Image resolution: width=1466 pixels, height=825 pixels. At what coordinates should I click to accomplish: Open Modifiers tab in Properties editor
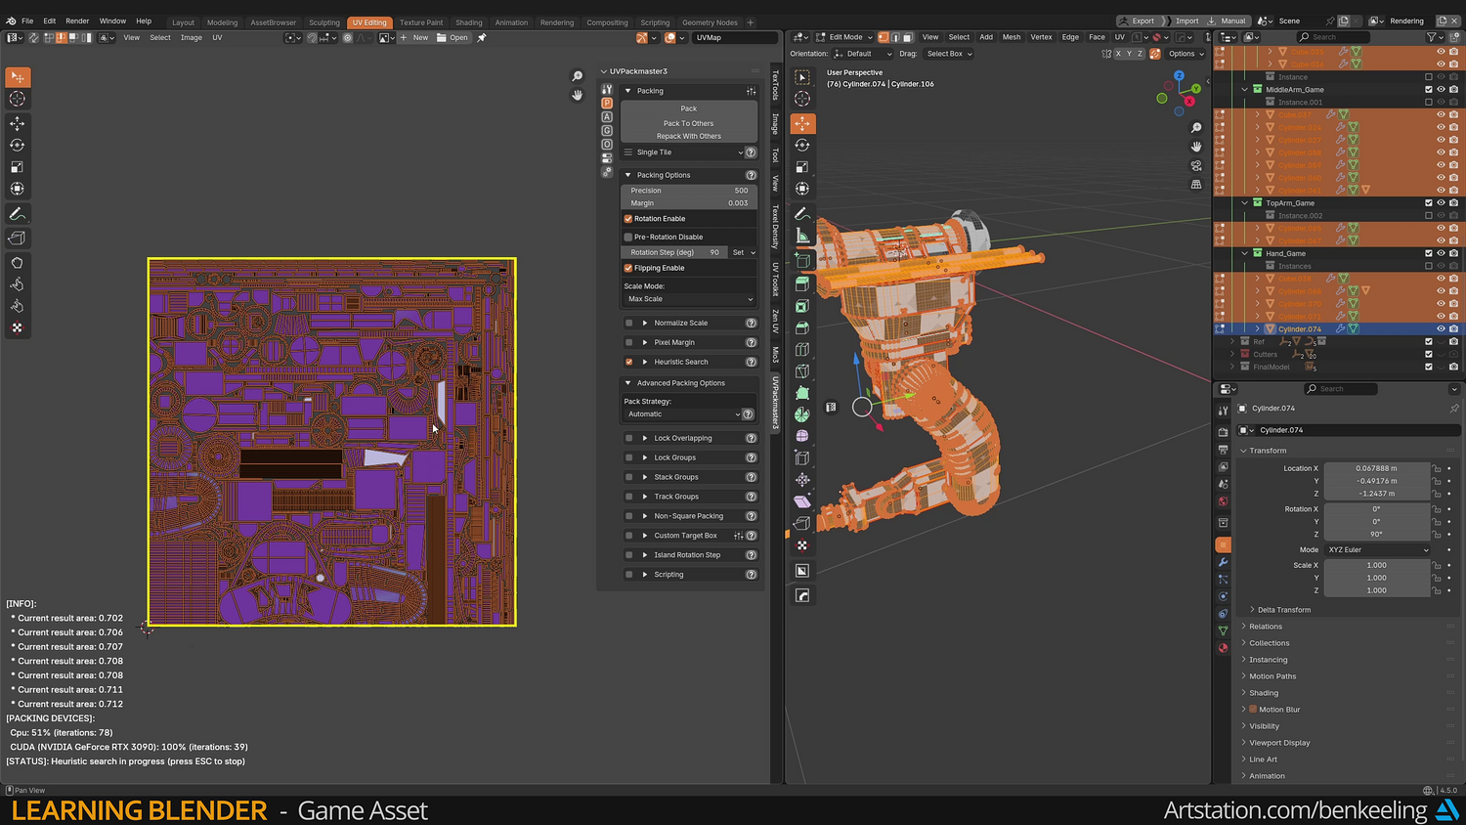coord(1224,562)
